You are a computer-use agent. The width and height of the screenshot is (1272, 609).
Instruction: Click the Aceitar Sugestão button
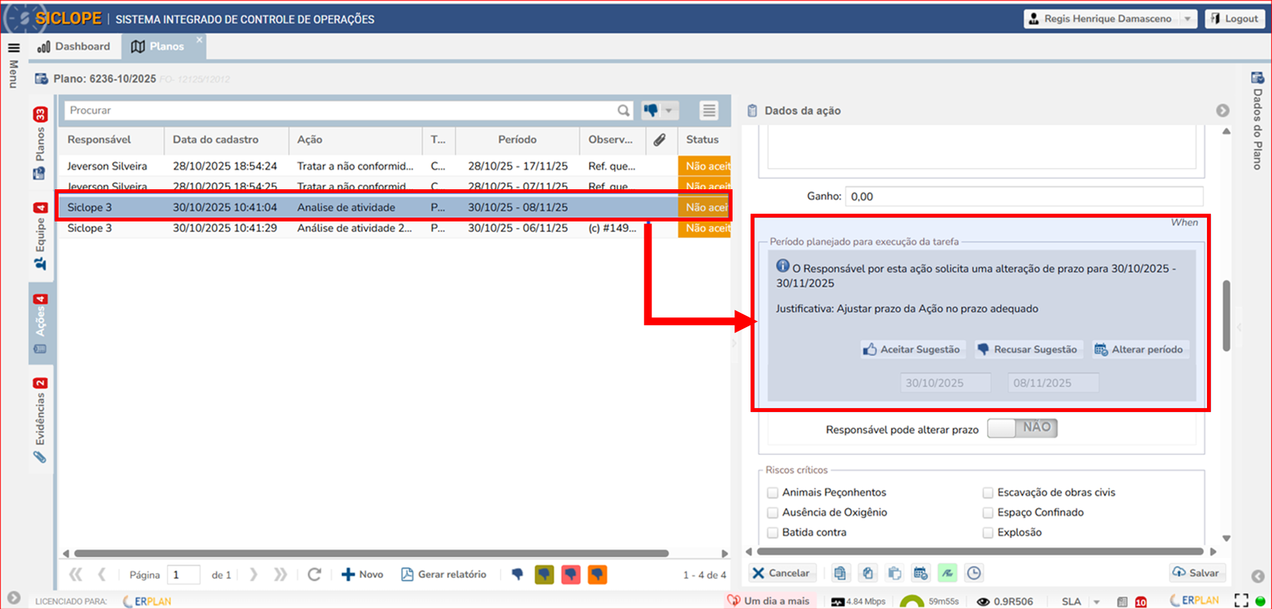(912, 350)
